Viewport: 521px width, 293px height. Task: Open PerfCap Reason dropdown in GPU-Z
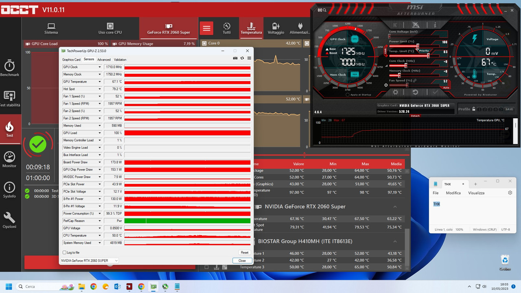(100, 221)
